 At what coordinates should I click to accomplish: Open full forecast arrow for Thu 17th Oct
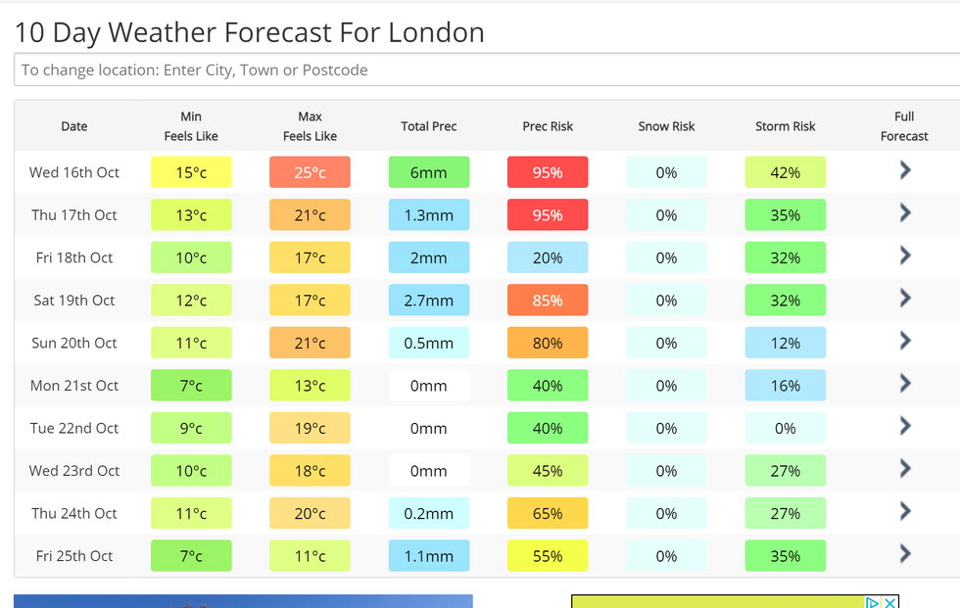click(904, 213)
